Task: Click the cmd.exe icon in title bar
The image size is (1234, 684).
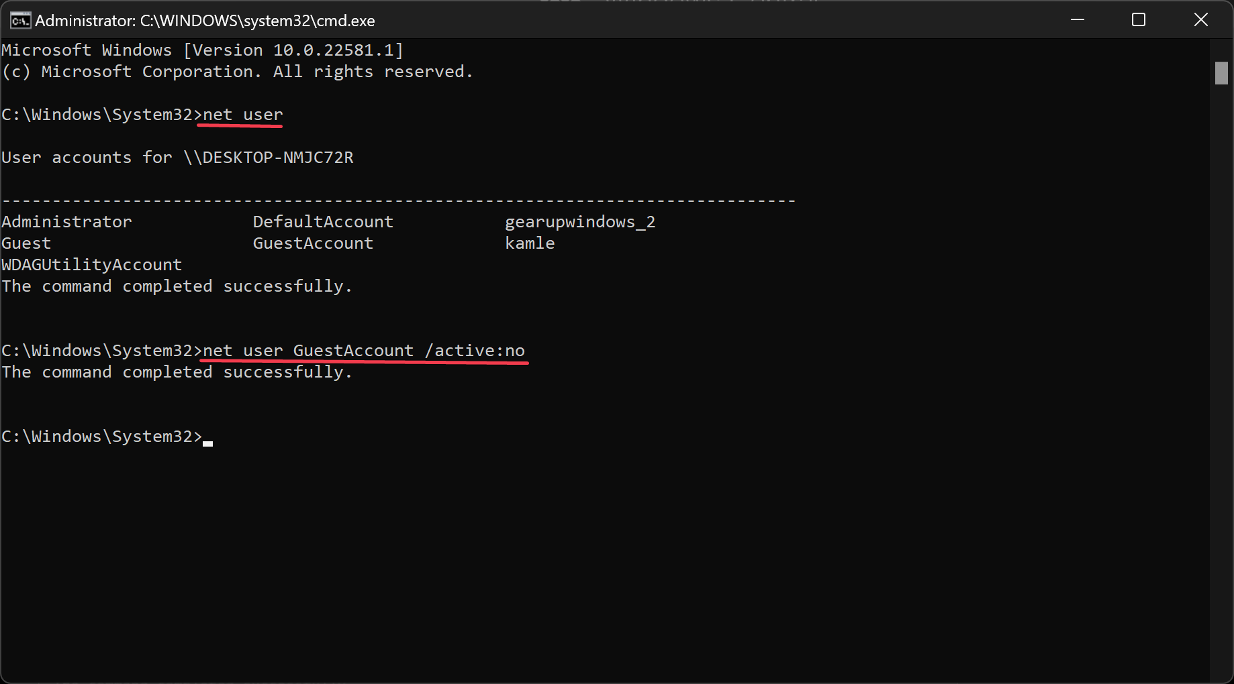Action: coord(20,20)
